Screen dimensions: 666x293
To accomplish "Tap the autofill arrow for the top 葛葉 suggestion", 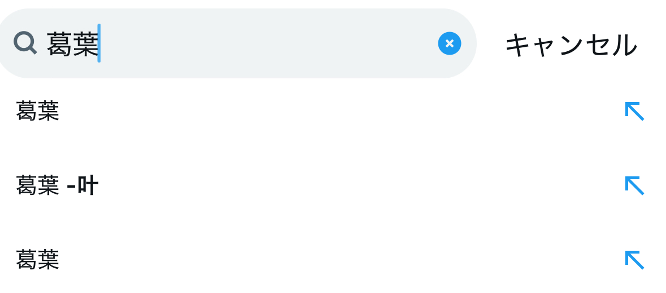I will (634, 111).
